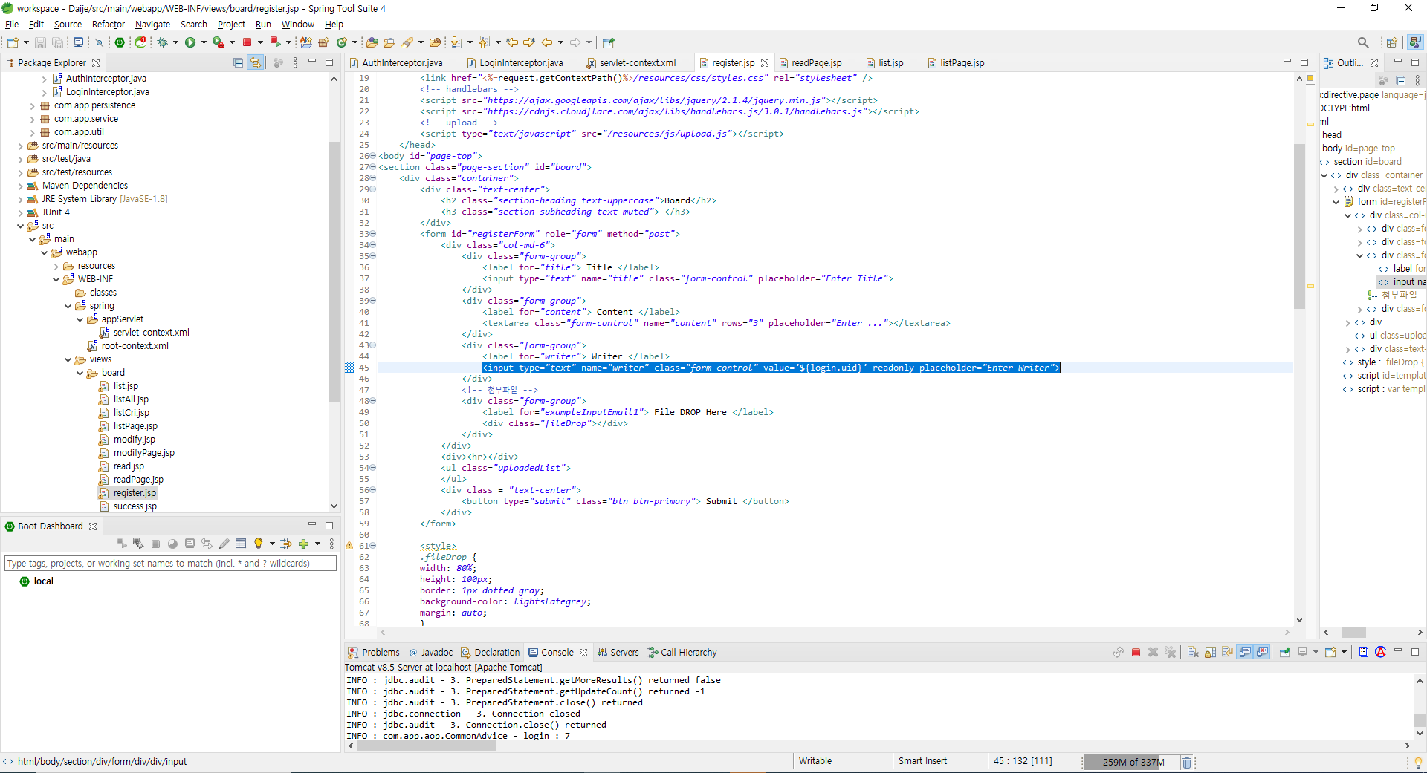Click View Menu dots in Package Explorer

295,63
